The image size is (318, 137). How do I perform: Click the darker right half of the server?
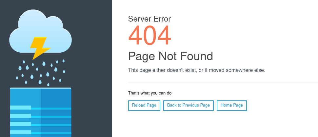[x=56, y=113]
